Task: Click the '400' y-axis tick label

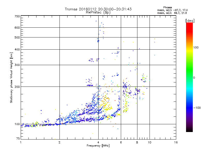Action: 17,49
